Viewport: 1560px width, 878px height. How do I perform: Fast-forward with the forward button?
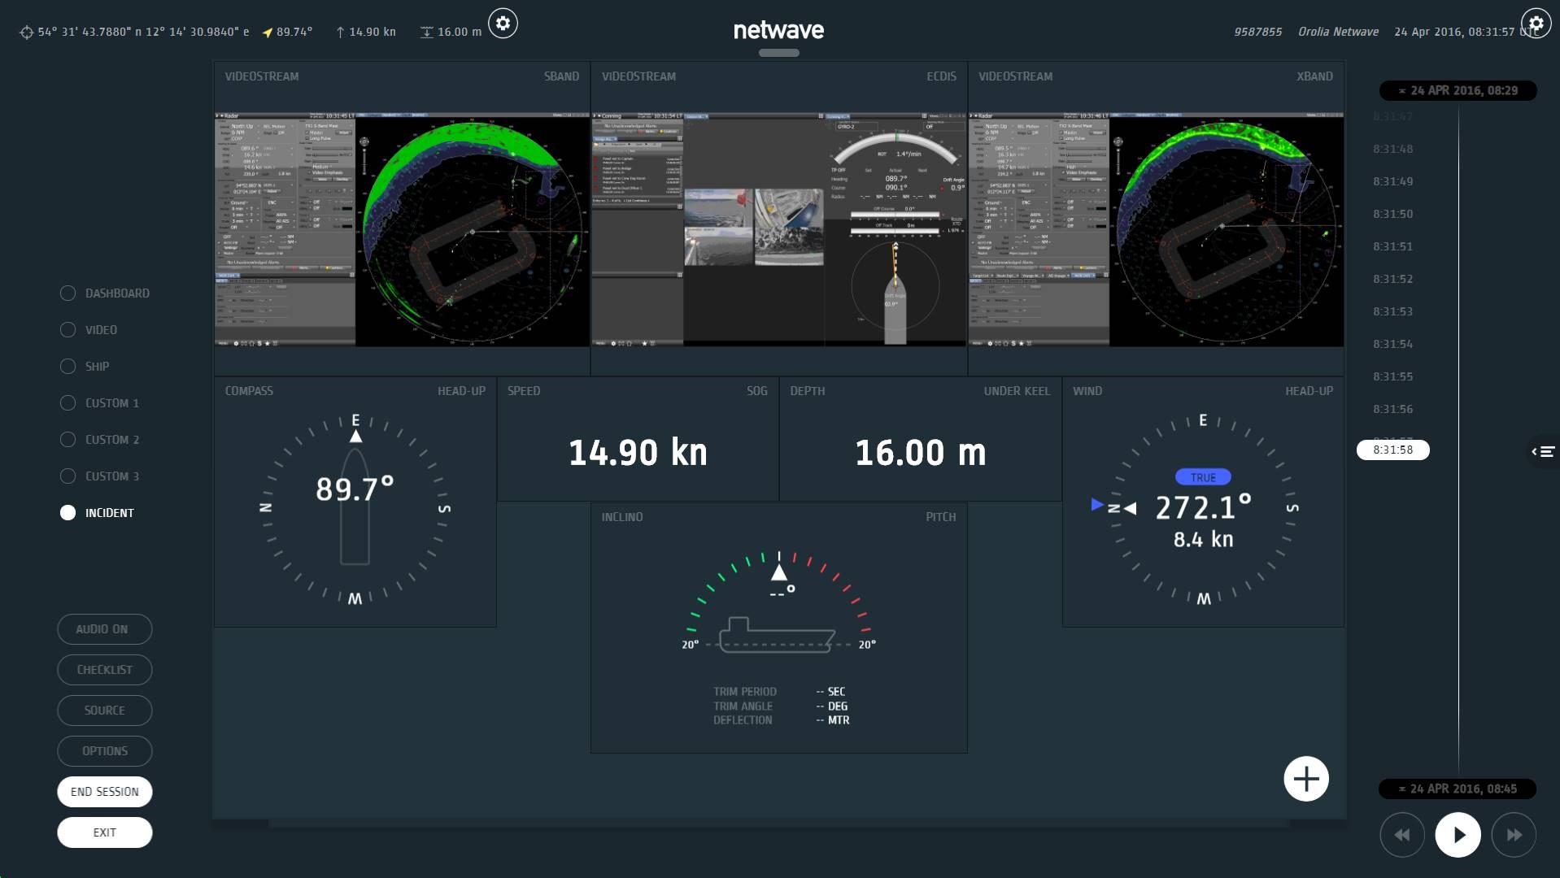click(x=1514, y=835)
